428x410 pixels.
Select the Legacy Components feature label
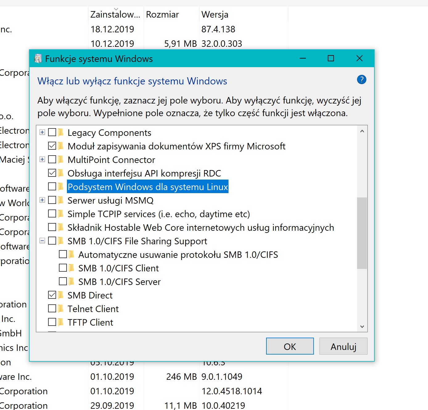[x=109, y=132]
